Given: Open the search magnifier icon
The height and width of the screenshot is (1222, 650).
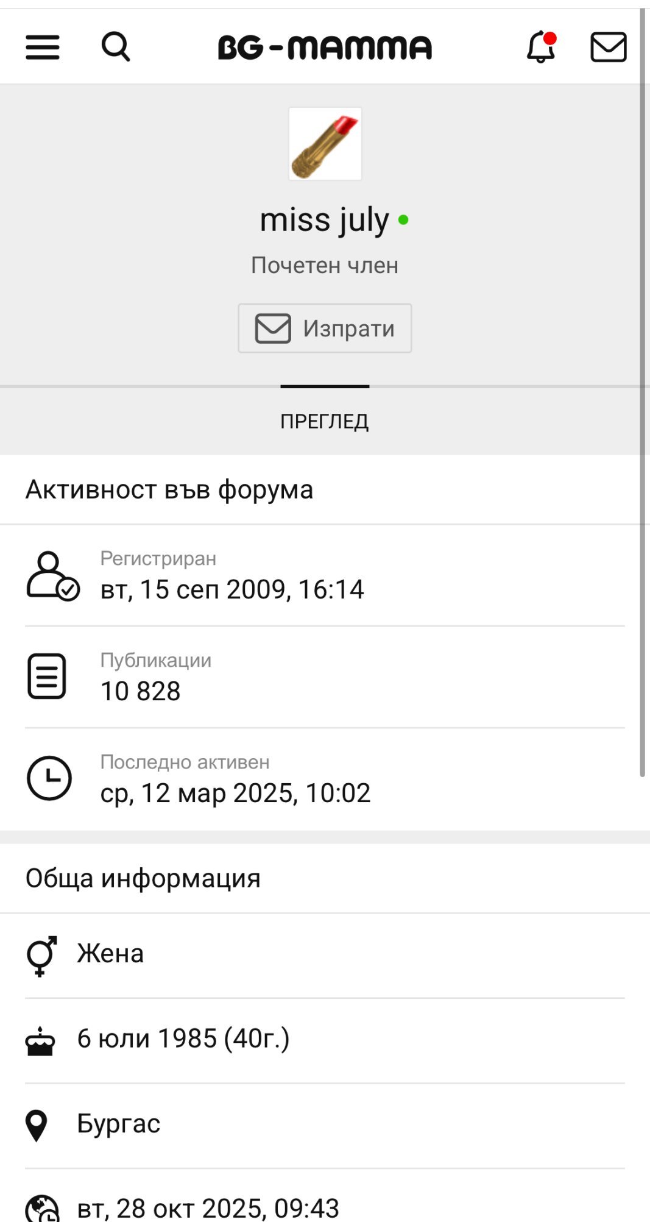Looking at the screenshot, I should [x=115, y=47].
